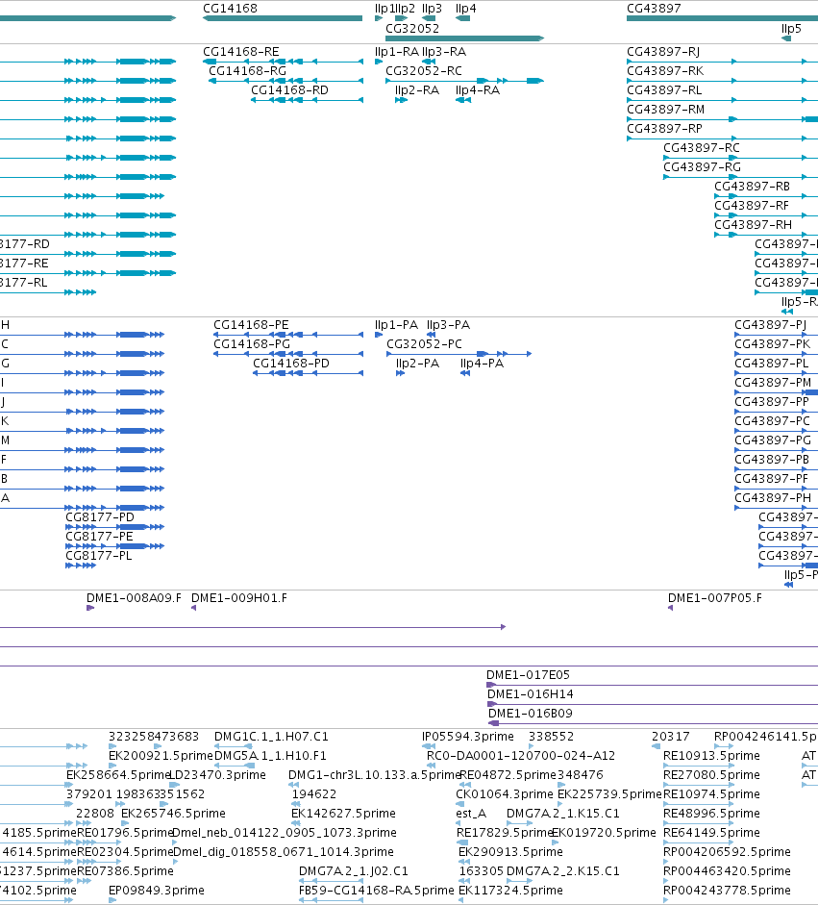
Task: Select protein CG8177-PE
Action: point(114,546)
